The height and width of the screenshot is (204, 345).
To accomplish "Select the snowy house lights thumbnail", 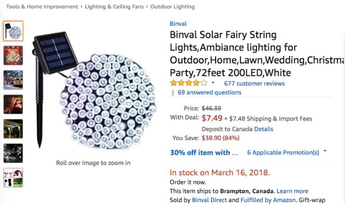I will [13, 80].
